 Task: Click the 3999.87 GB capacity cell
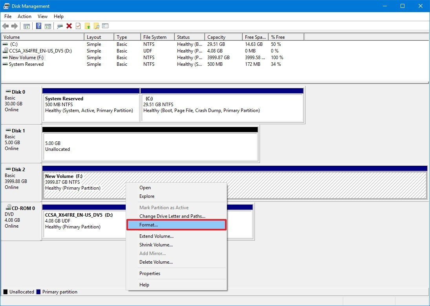coord(219,58)
